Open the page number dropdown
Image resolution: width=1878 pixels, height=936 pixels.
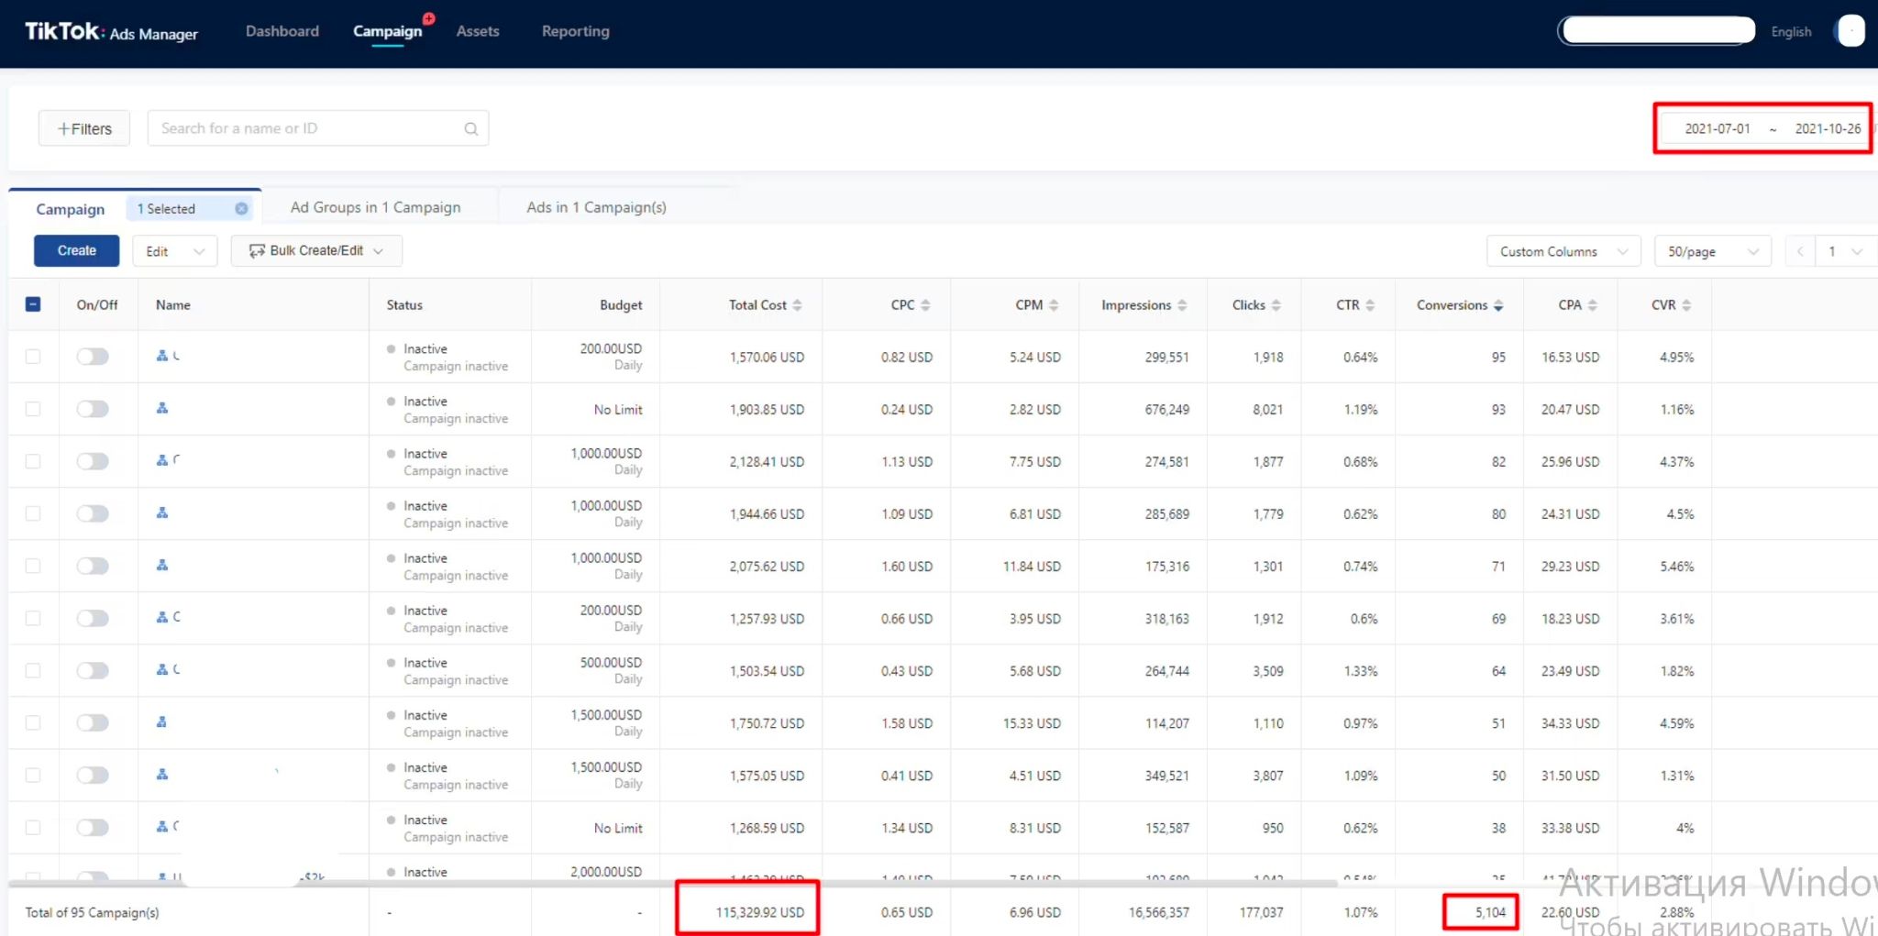1845,251
